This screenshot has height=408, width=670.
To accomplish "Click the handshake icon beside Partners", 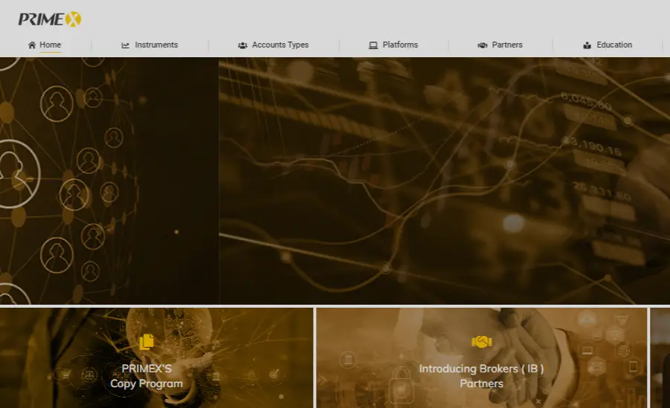I will pyautogui.click(x=483, y=45).
